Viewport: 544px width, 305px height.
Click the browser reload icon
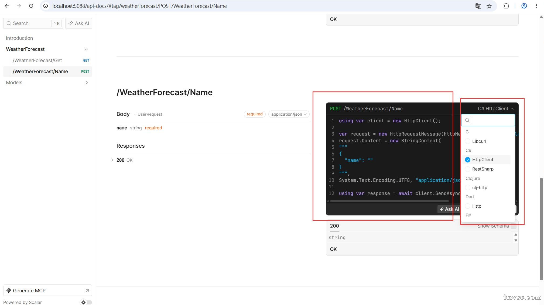point(31,6)
